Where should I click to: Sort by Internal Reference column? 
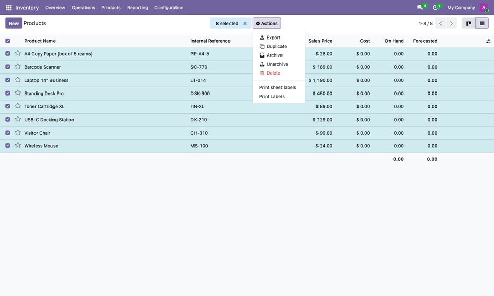(x=210, y=41)
